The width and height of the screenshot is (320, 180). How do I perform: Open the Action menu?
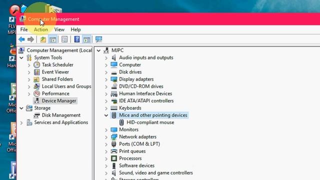(41, 29)
